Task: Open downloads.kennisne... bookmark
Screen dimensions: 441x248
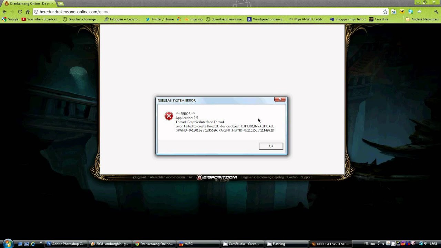Action: (x=225, y=19)
